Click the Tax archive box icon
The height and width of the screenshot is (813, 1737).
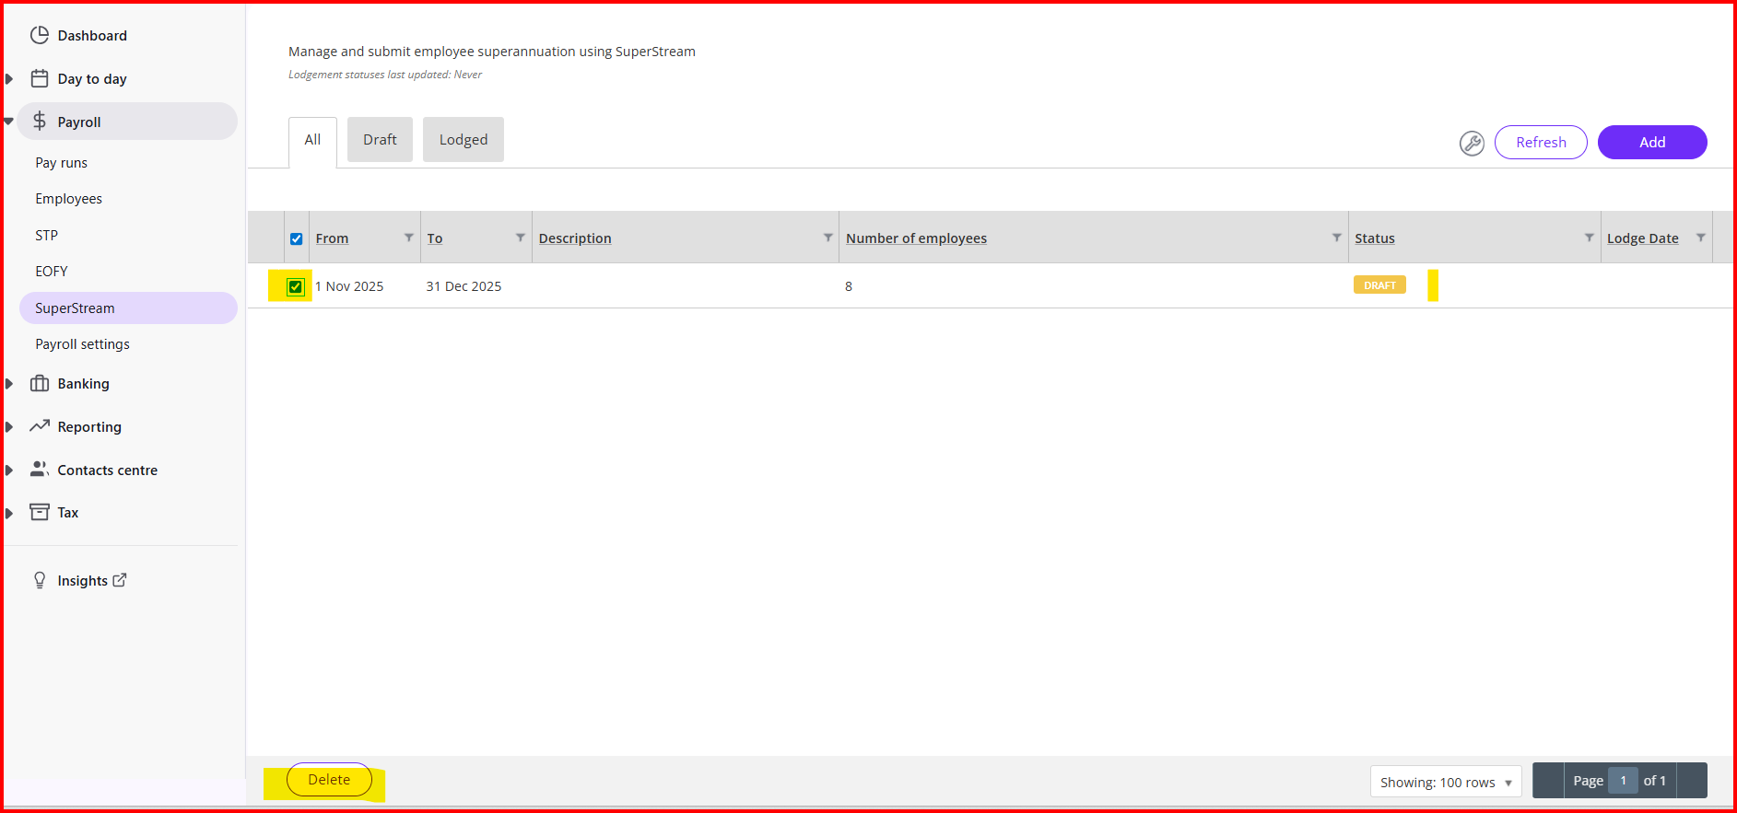[40, 512]
